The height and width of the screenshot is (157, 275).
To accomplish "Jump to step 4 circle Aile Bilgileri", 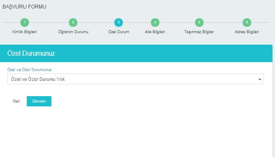I will coord(155,23).
